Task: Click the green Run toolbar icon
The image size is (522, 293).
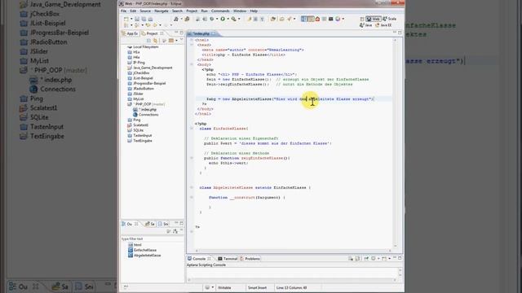Action: (223, 19)
